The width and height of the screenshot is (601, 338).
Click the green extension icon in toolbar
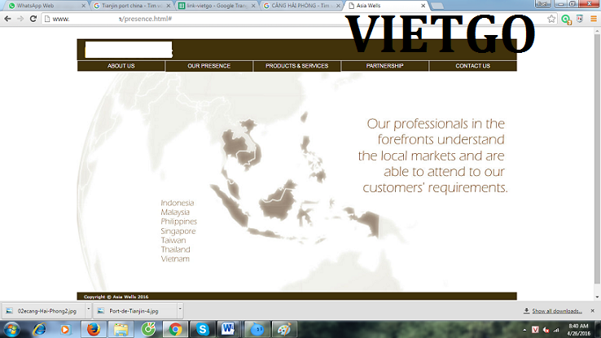click(566, 20)
